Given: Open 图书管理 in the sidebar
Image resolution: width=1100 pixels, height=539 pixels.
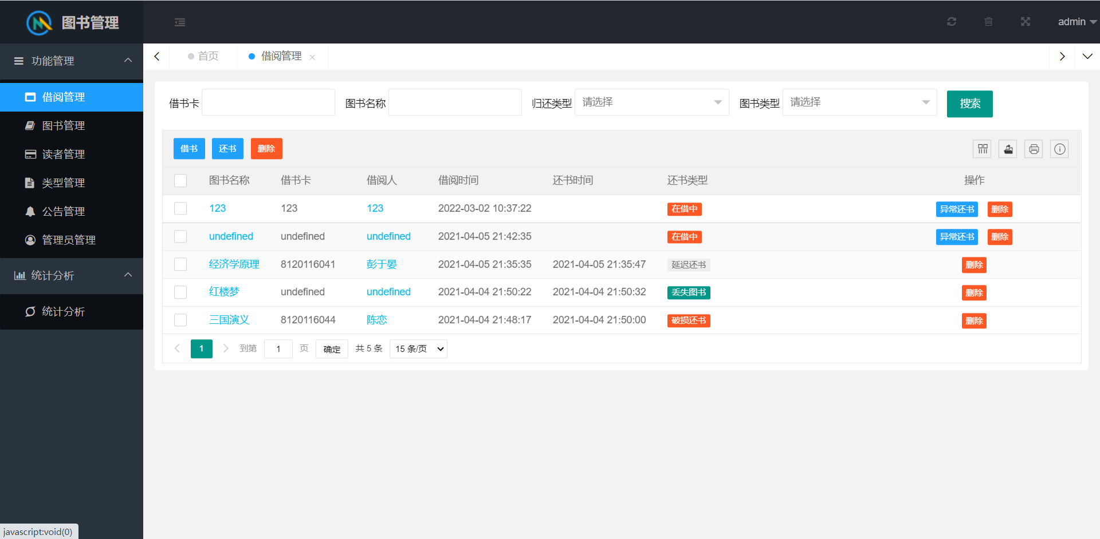Looking at the screenshot, I should (64, 126).
